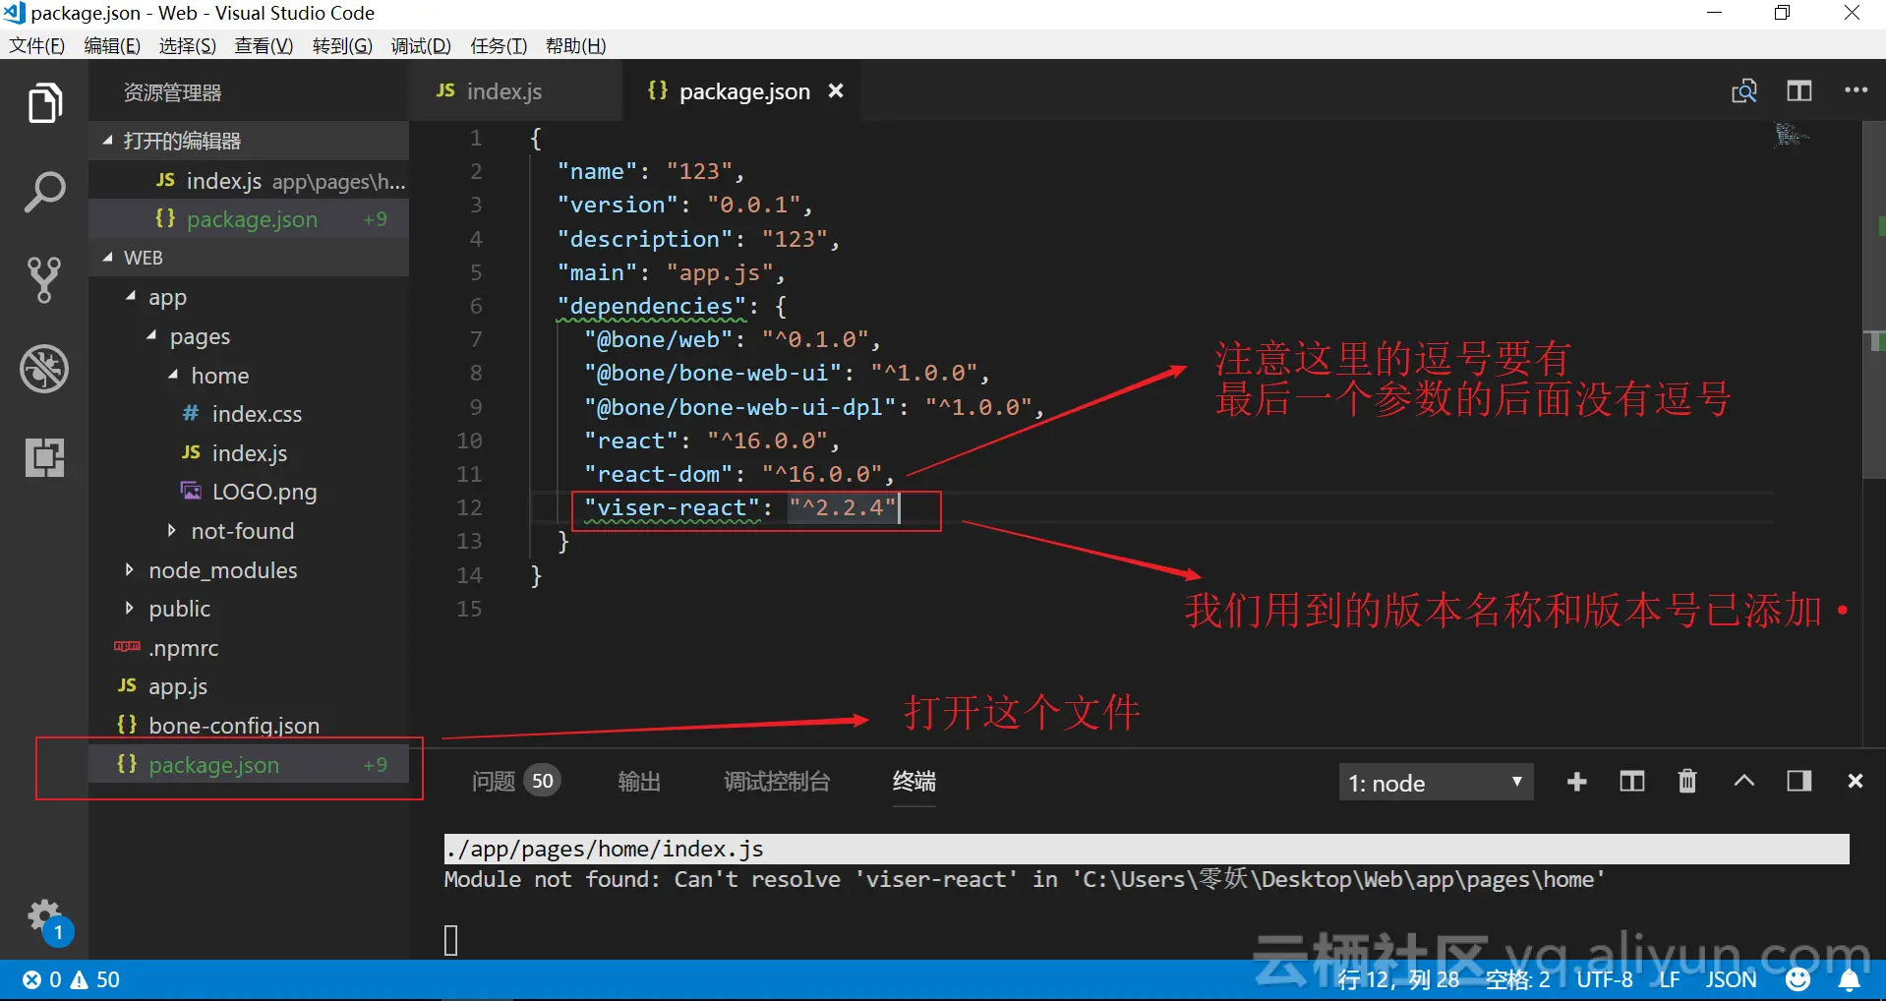Change language mode via JSON
1886x1001 pixels.
click(1731, 980)
